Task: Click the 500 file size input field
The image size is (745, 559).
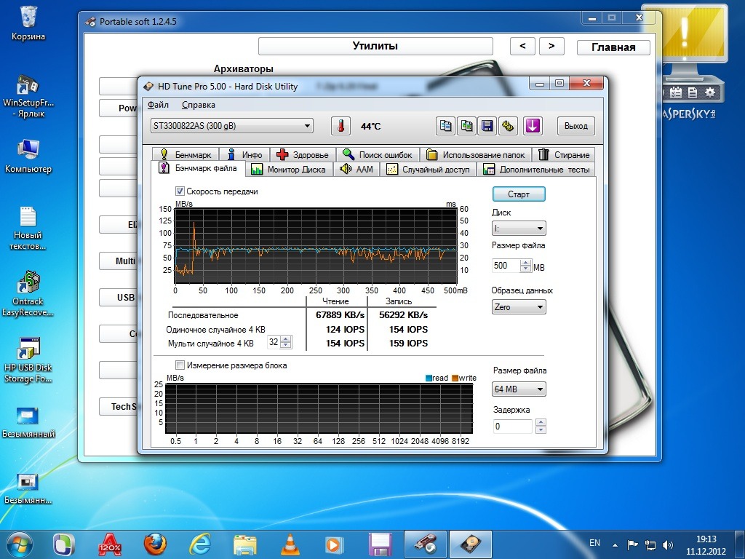Action: click(x=506, y=266)
